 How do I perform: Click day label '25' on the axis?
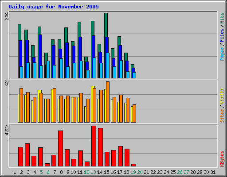point(173,172)
